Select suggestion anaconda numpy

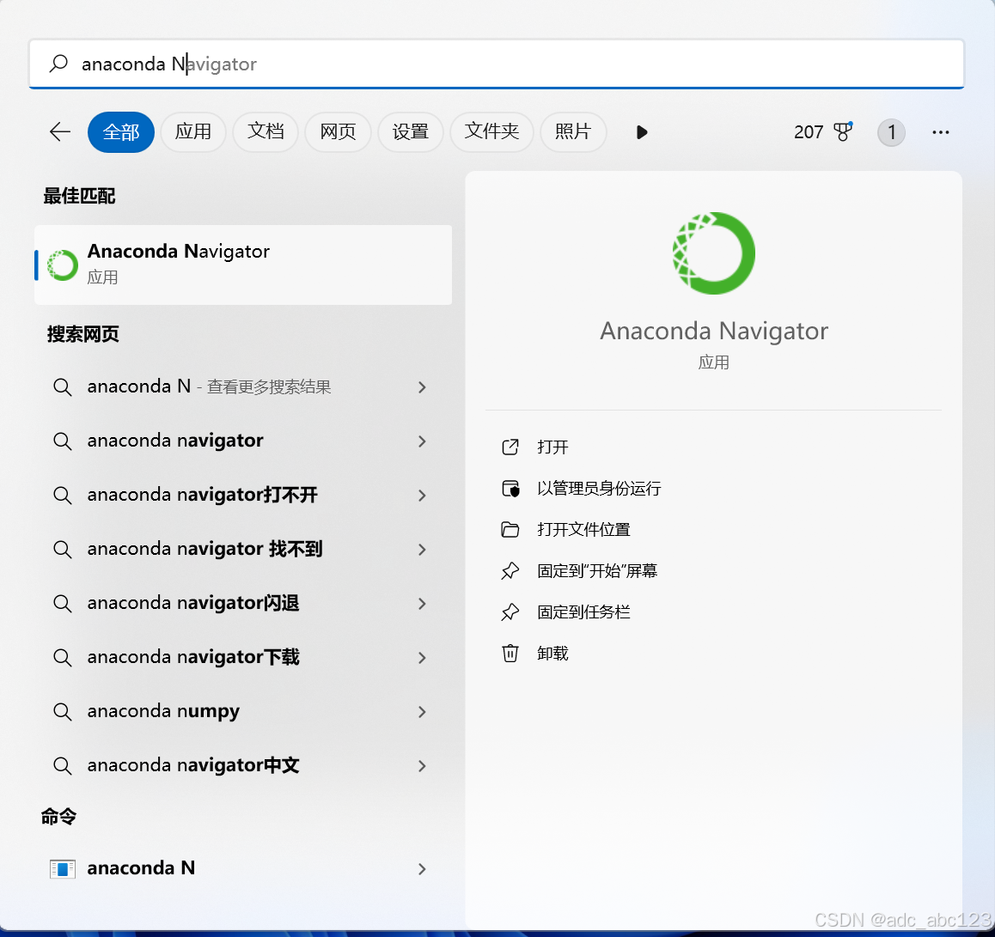243,711
